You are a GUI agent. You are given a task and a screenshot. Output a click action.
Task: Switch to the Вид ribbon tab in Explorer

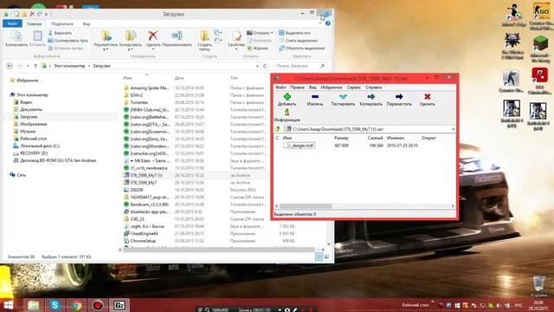(x=87, y=23)
